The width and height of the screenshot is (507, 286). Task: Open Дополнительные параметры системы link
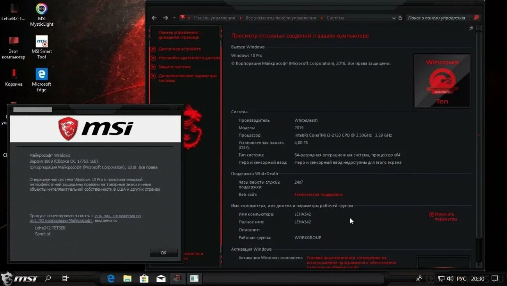(x=188, y=78)
